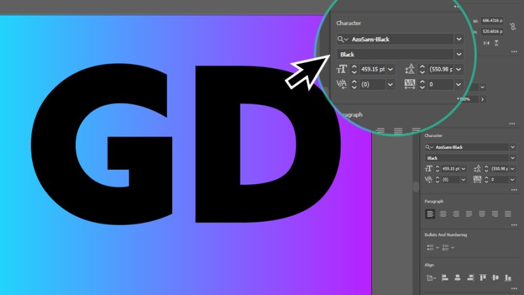Image resolution: width=524 pixels, height=295 pixels.
Task: Select Align center paragraph alignment
Action: 443,214
